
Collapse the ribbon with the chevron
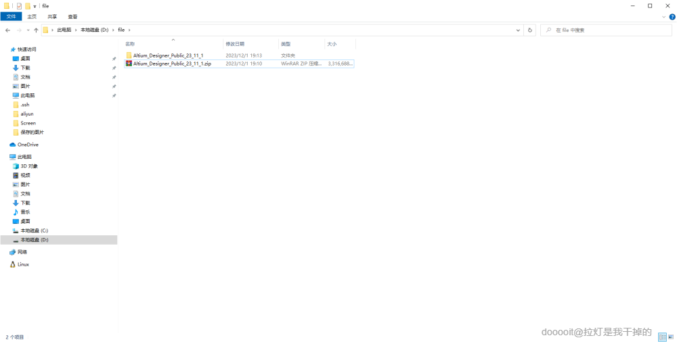click(663, 17)
